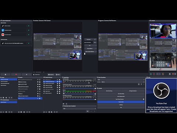Move scene up in Scenes panel

click(x=9, y=98)
